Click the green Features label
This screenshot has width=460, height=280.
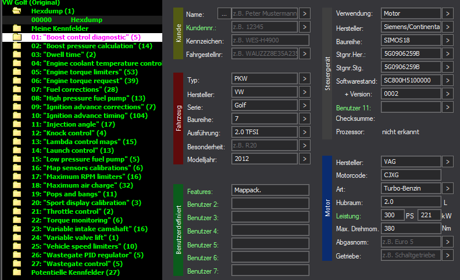[x=200, y=192]
